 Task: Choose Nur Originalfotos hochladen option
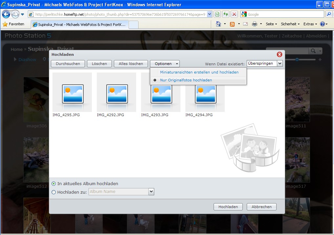click(186, 80)
